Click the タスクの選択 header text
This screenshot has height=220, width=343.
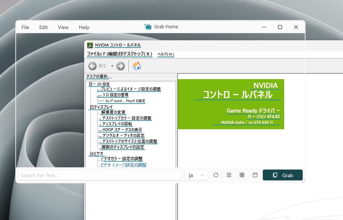[99, 77]
